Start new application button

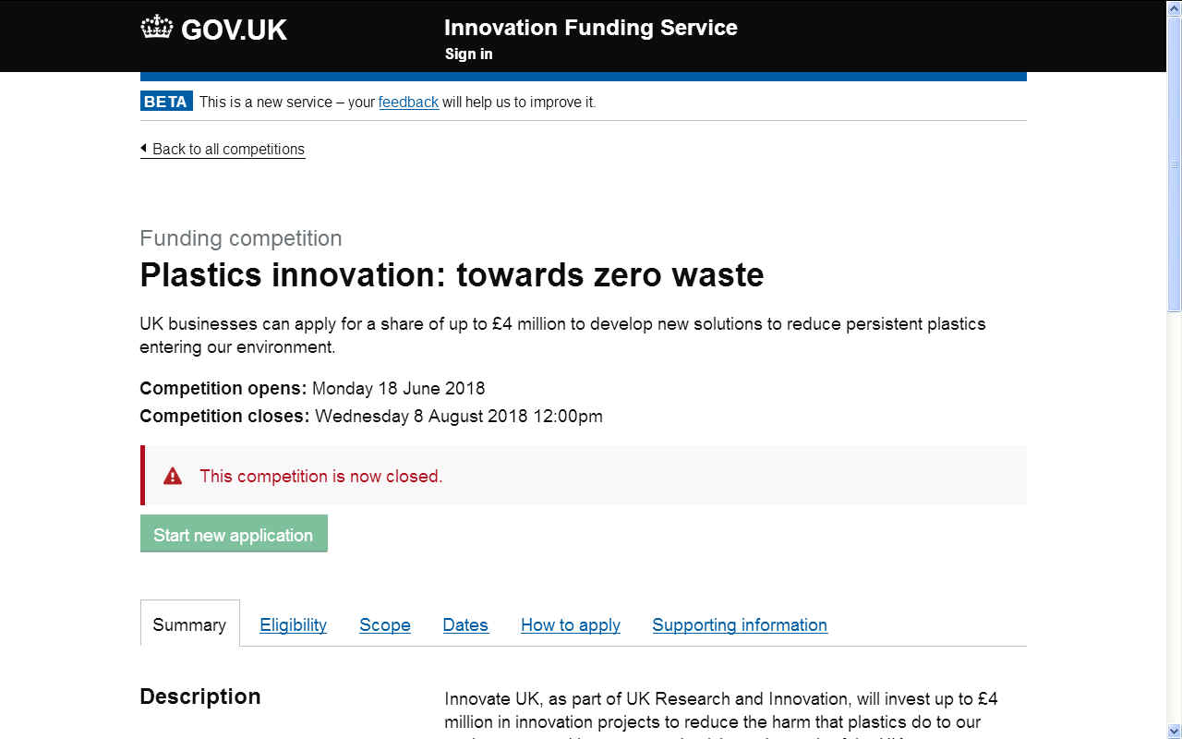tap(234, 534)
